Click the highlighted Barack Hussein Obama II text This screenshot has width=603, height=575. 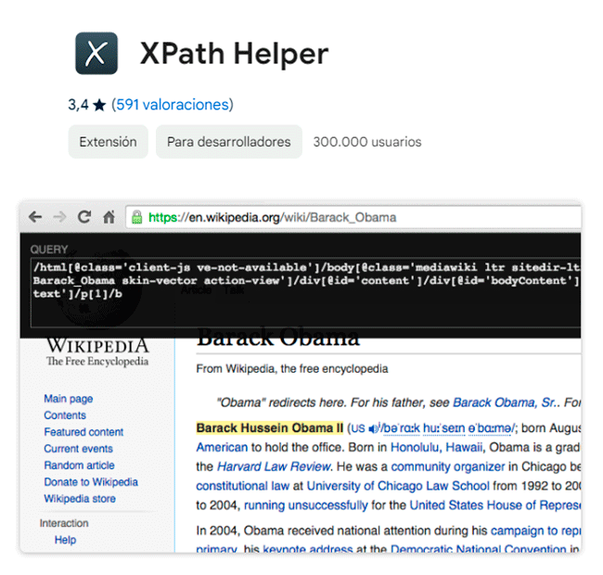tap(270, 428)
